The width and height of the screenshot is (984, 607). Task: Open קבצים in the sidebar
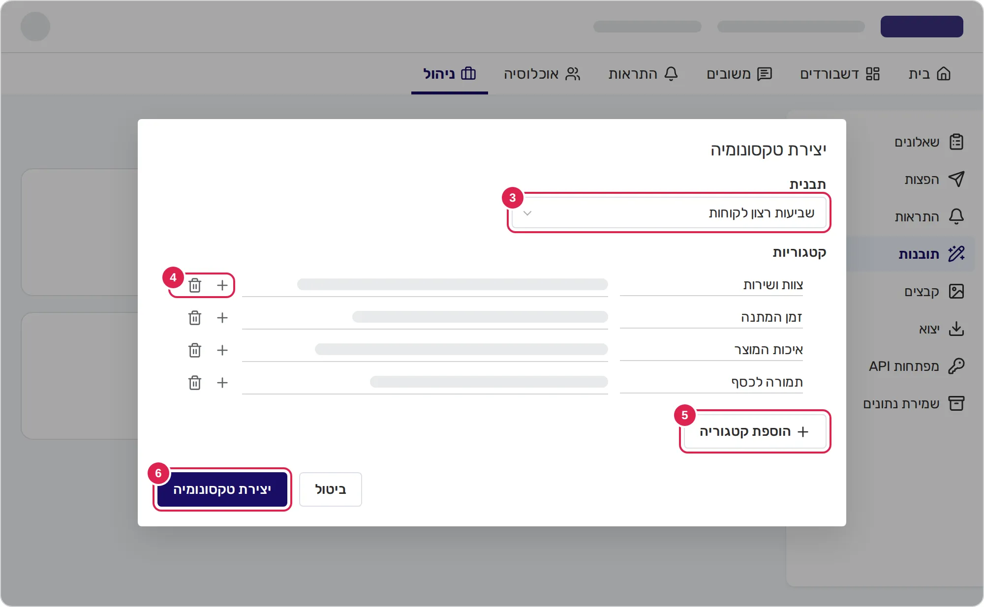tap(934, 292)
